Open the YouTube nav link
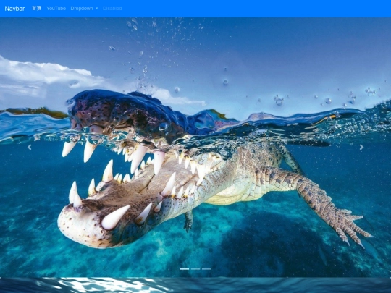Screen dimensions: 391x293 point(56,8)
